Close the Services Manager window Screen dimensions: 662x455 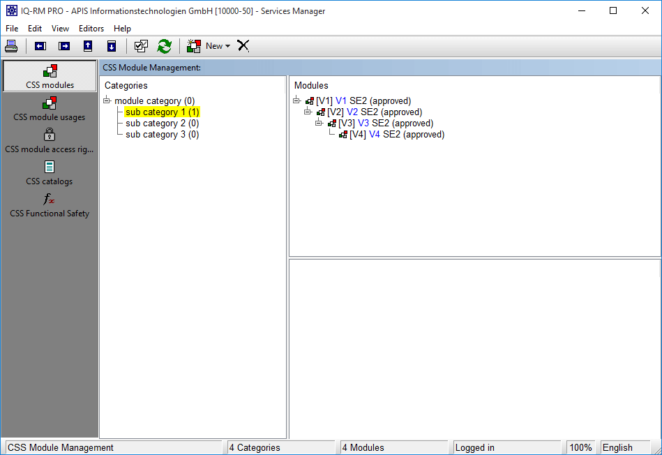pos(645,10)
